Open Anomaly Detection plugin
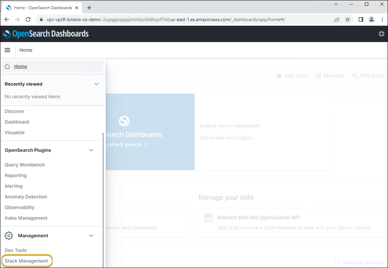 click(x=26, y=197)
